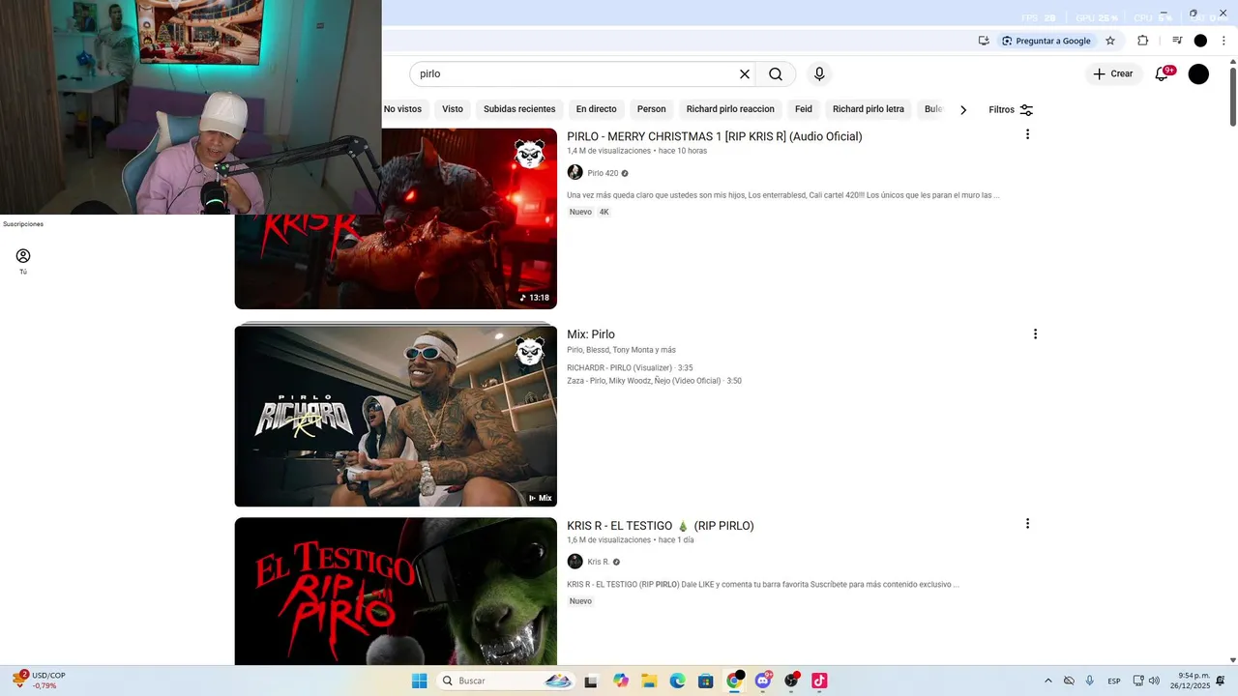The height and width of the screenshot is (696, 1238).
Task: Open more options for KRIS R - EL TESTIGO video
Action: click(1027, 524)
